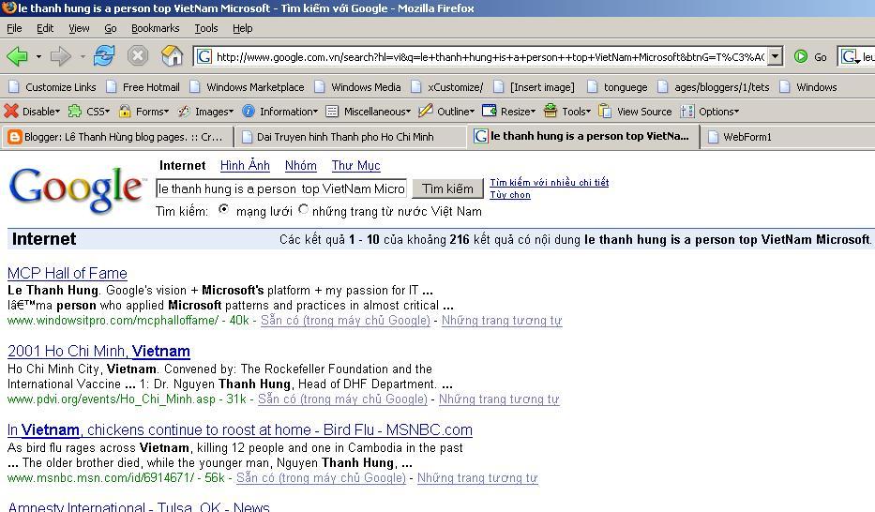Click the 'Hình Ảnh' images link
875x512 pixels.
[245, 166]
